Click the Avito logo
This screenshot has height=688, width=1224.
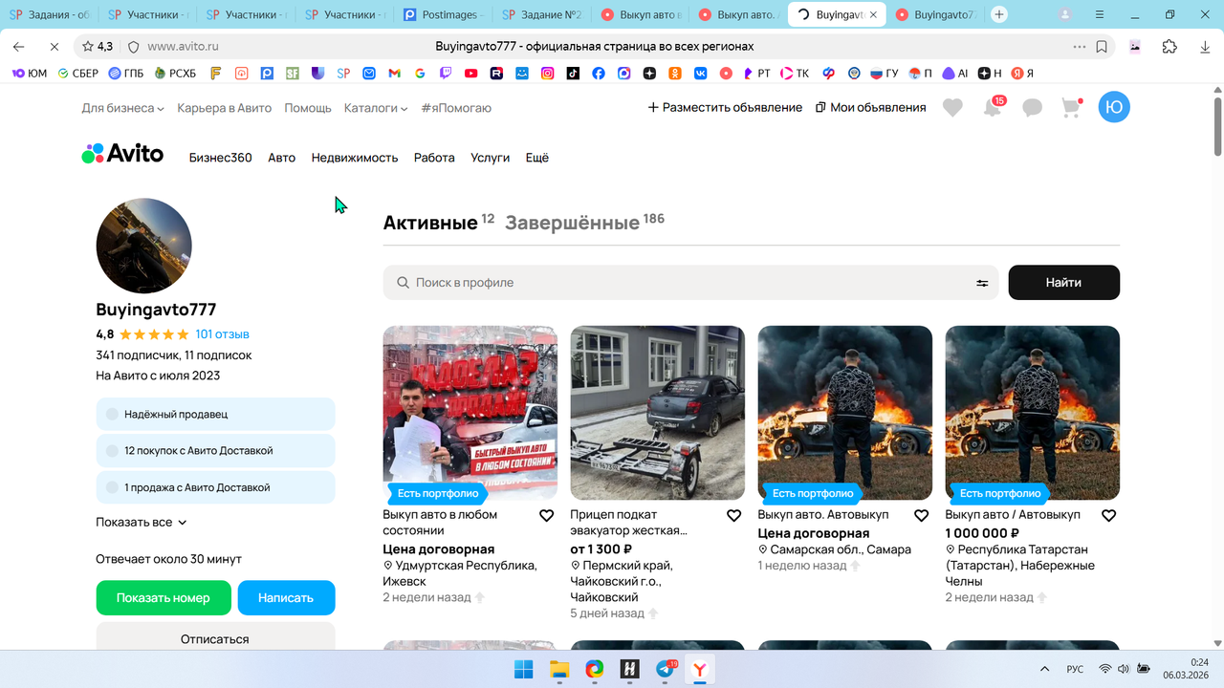coord(122,154)
